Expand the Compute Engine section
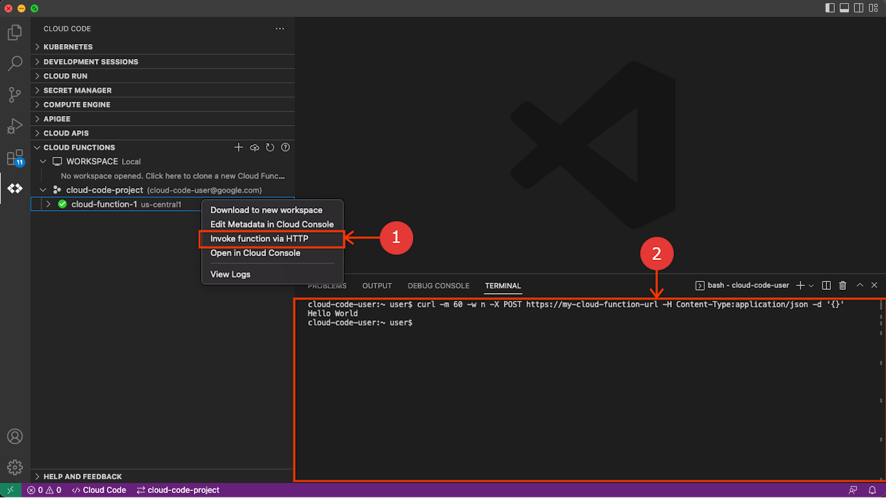886x498 pixels. pos(163,104)
